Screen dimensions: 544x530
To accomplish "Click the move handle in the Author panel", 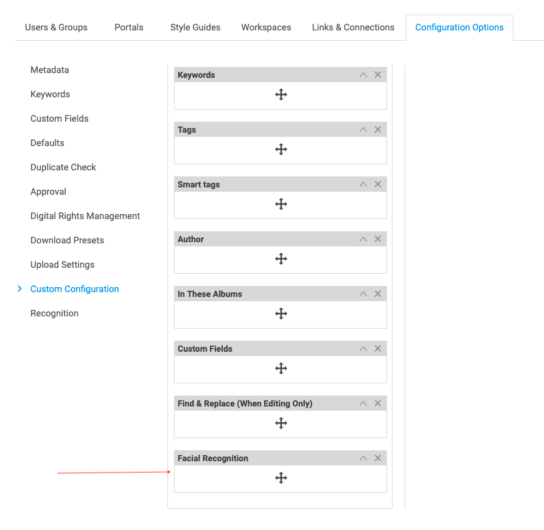I will click(281, 259).
